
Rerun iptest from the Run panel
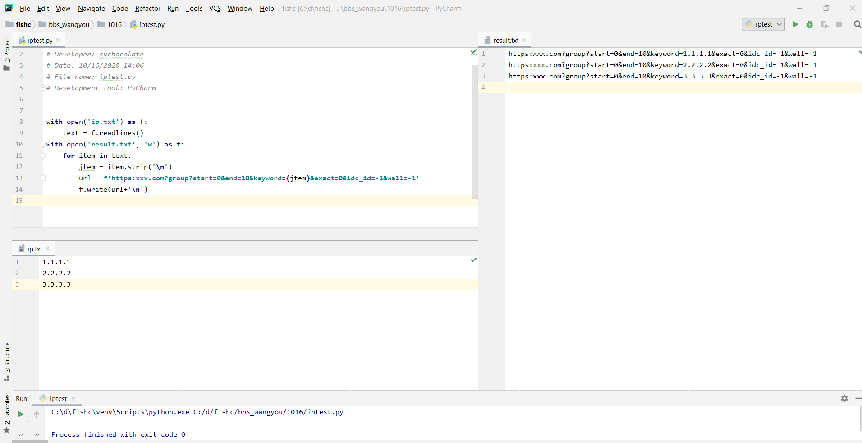click(x=20, y=414)
